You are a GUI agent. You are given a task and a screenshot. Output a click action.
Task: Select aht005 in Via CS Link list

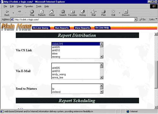click(x=76, y=47)
